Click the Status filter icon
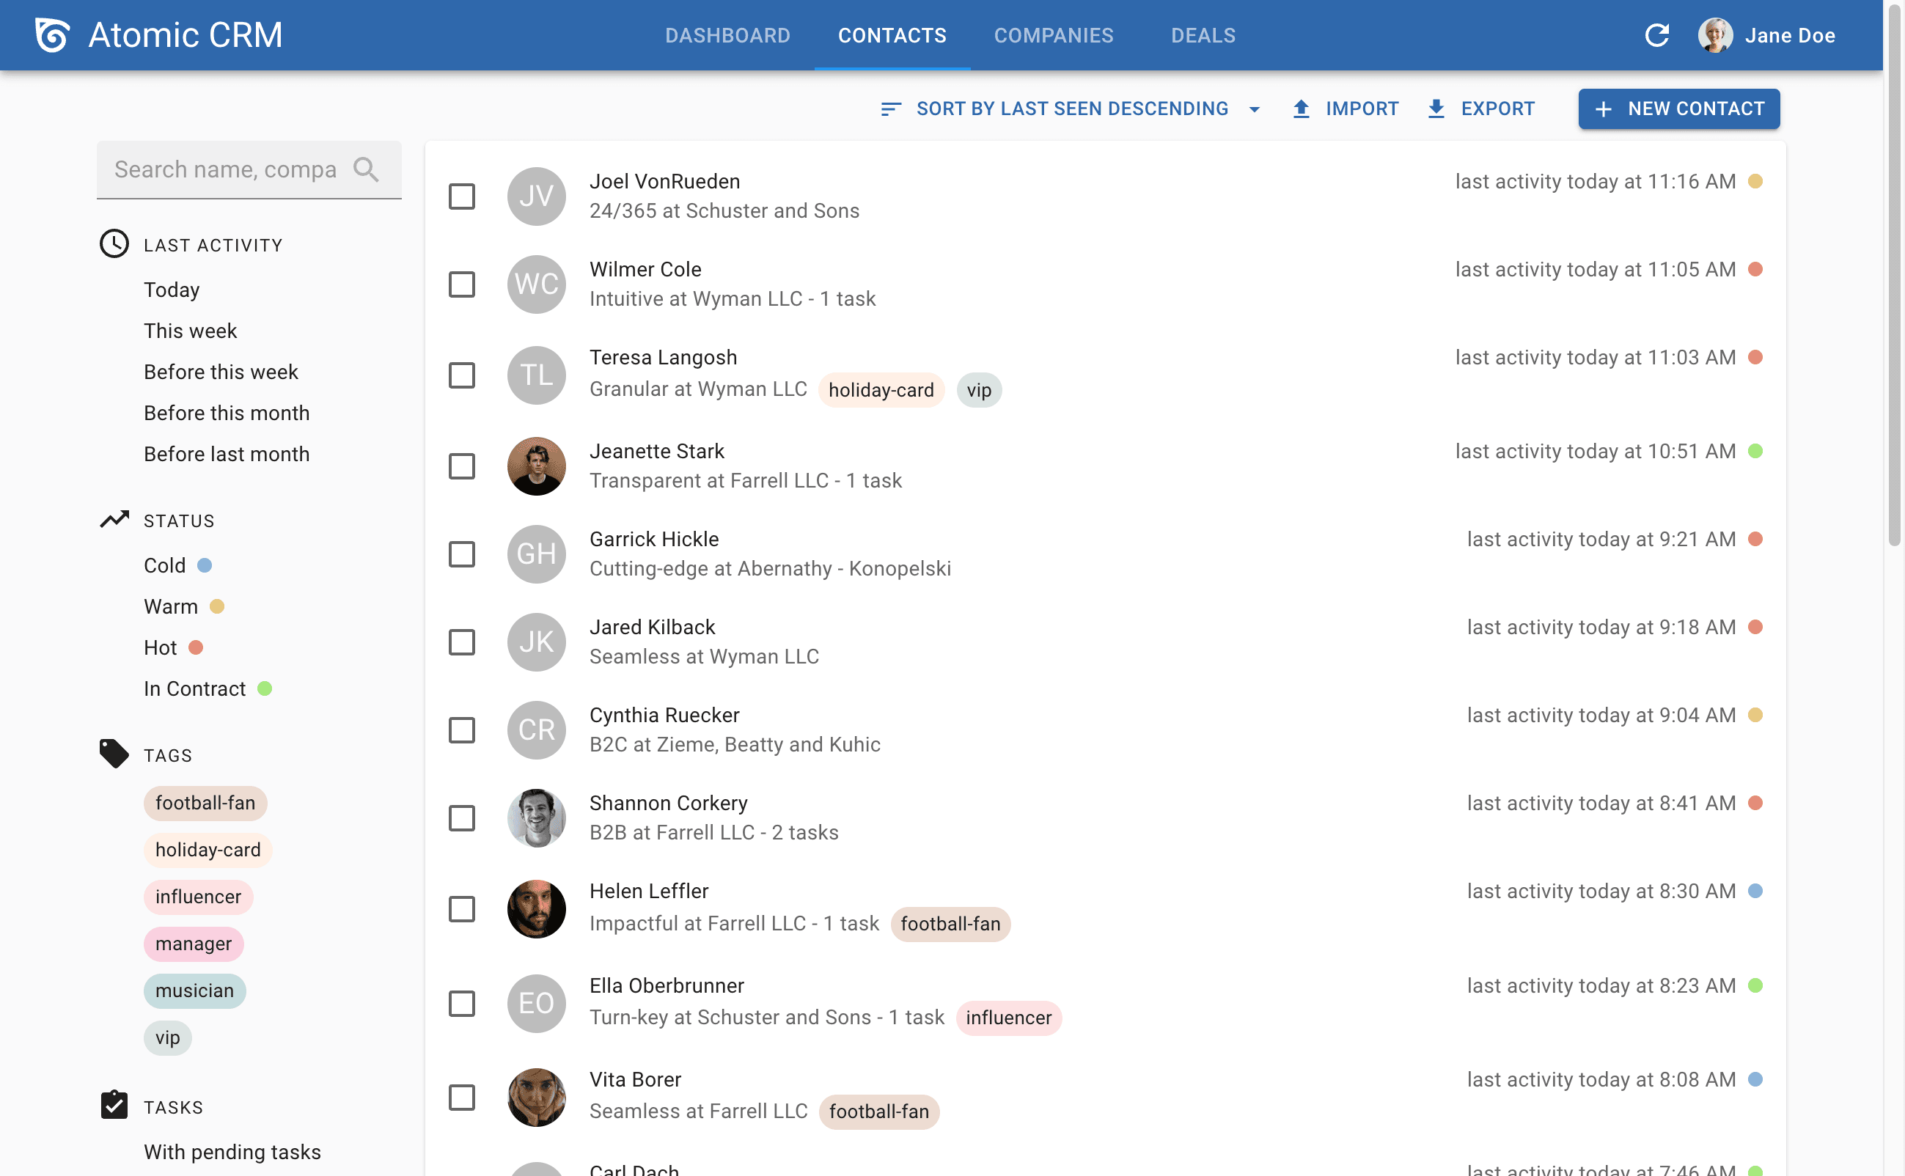 click(x=113, y=518)
